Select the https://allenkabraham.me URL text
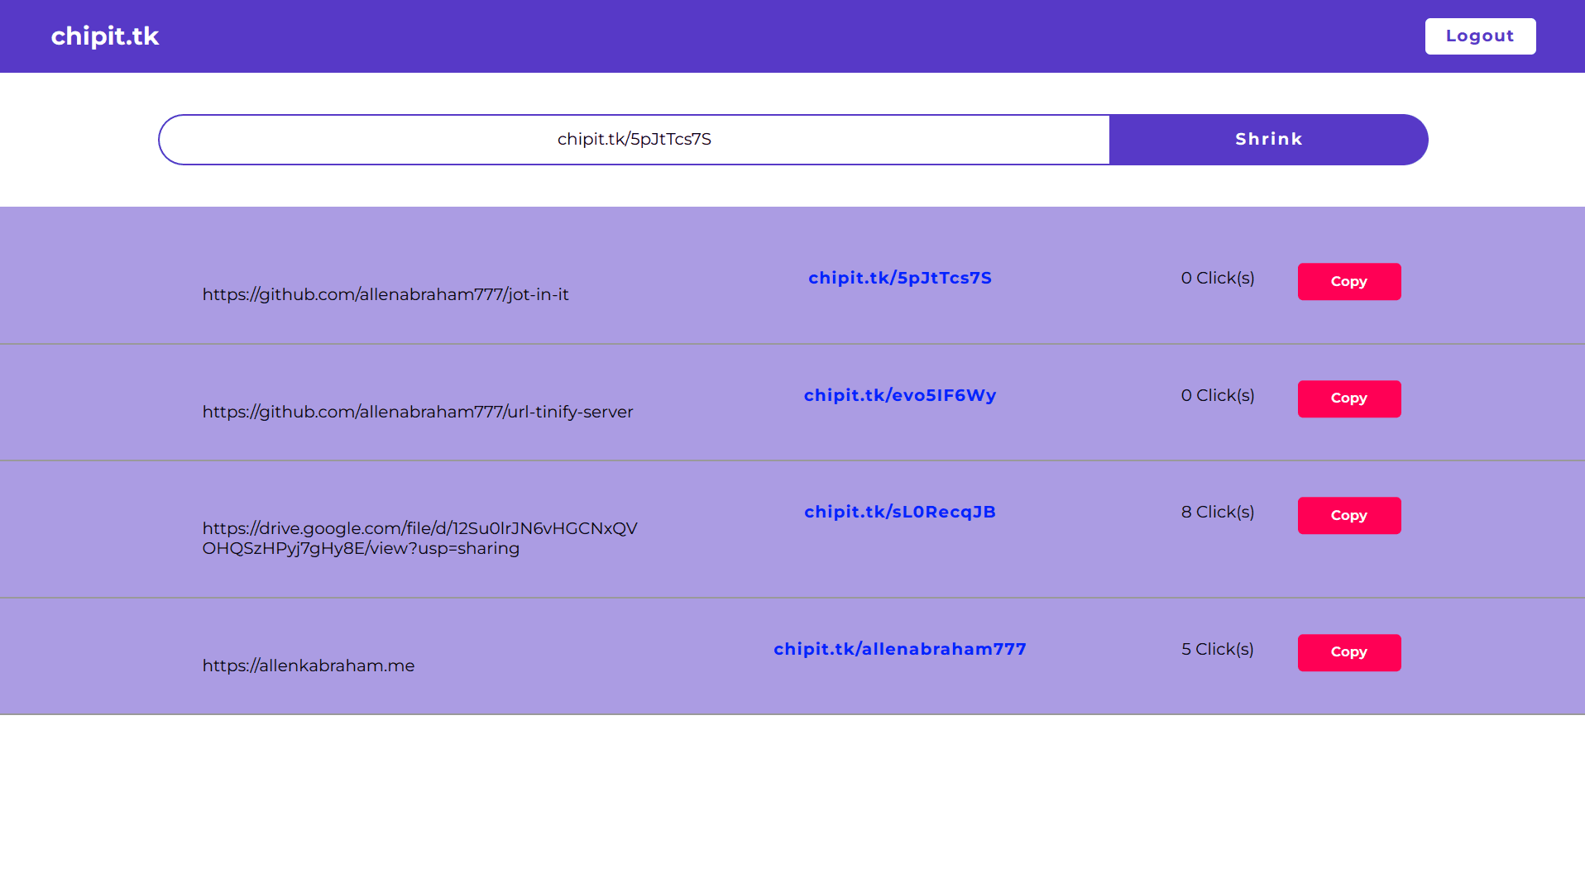Screen dimensions: 1585x892 tap(309, 666)
